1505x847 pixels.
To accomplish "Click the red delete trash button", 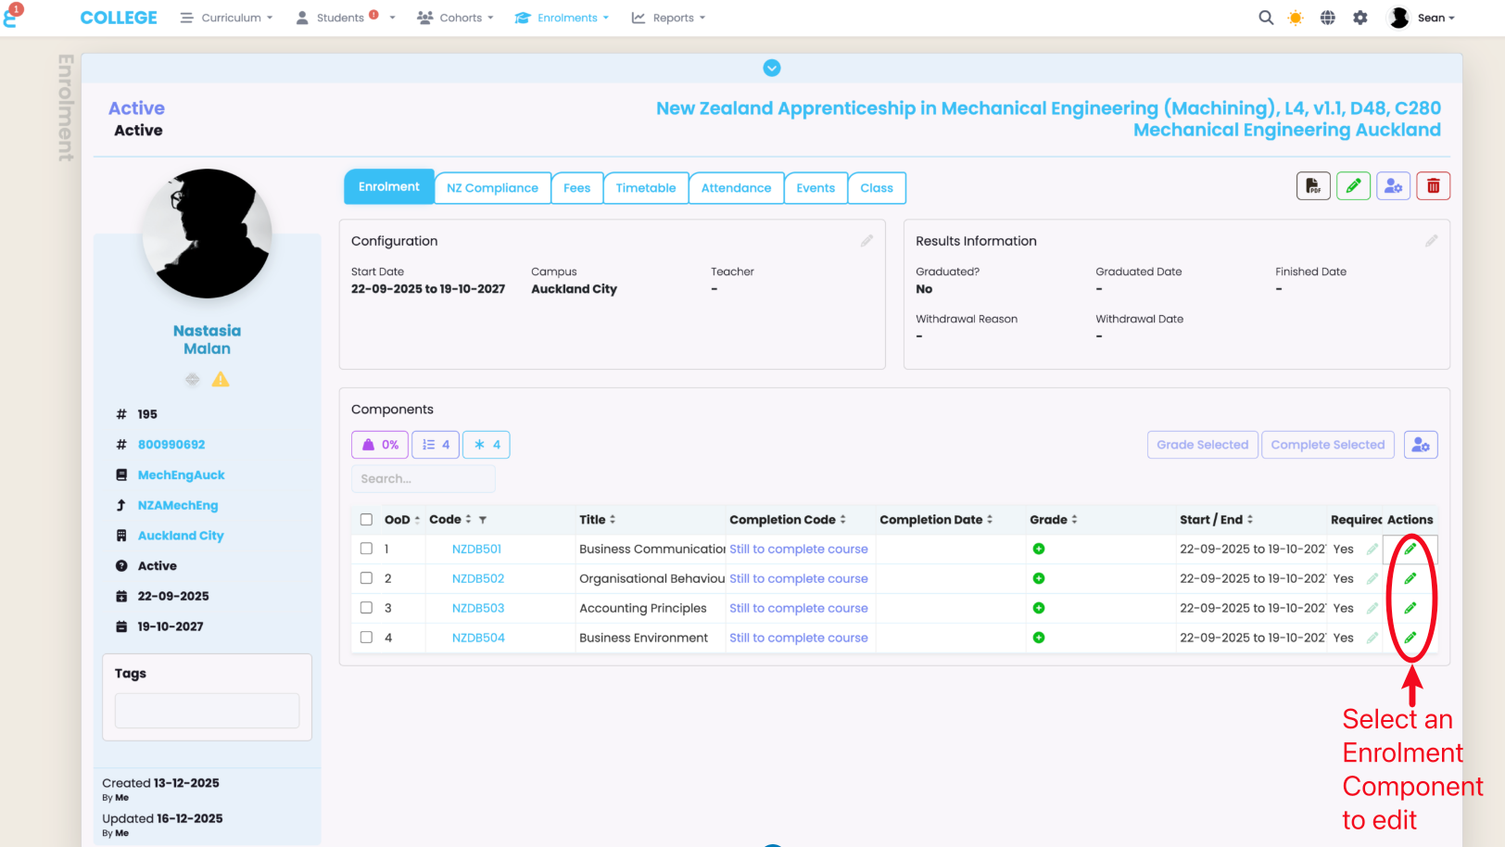I will 1433,186.
